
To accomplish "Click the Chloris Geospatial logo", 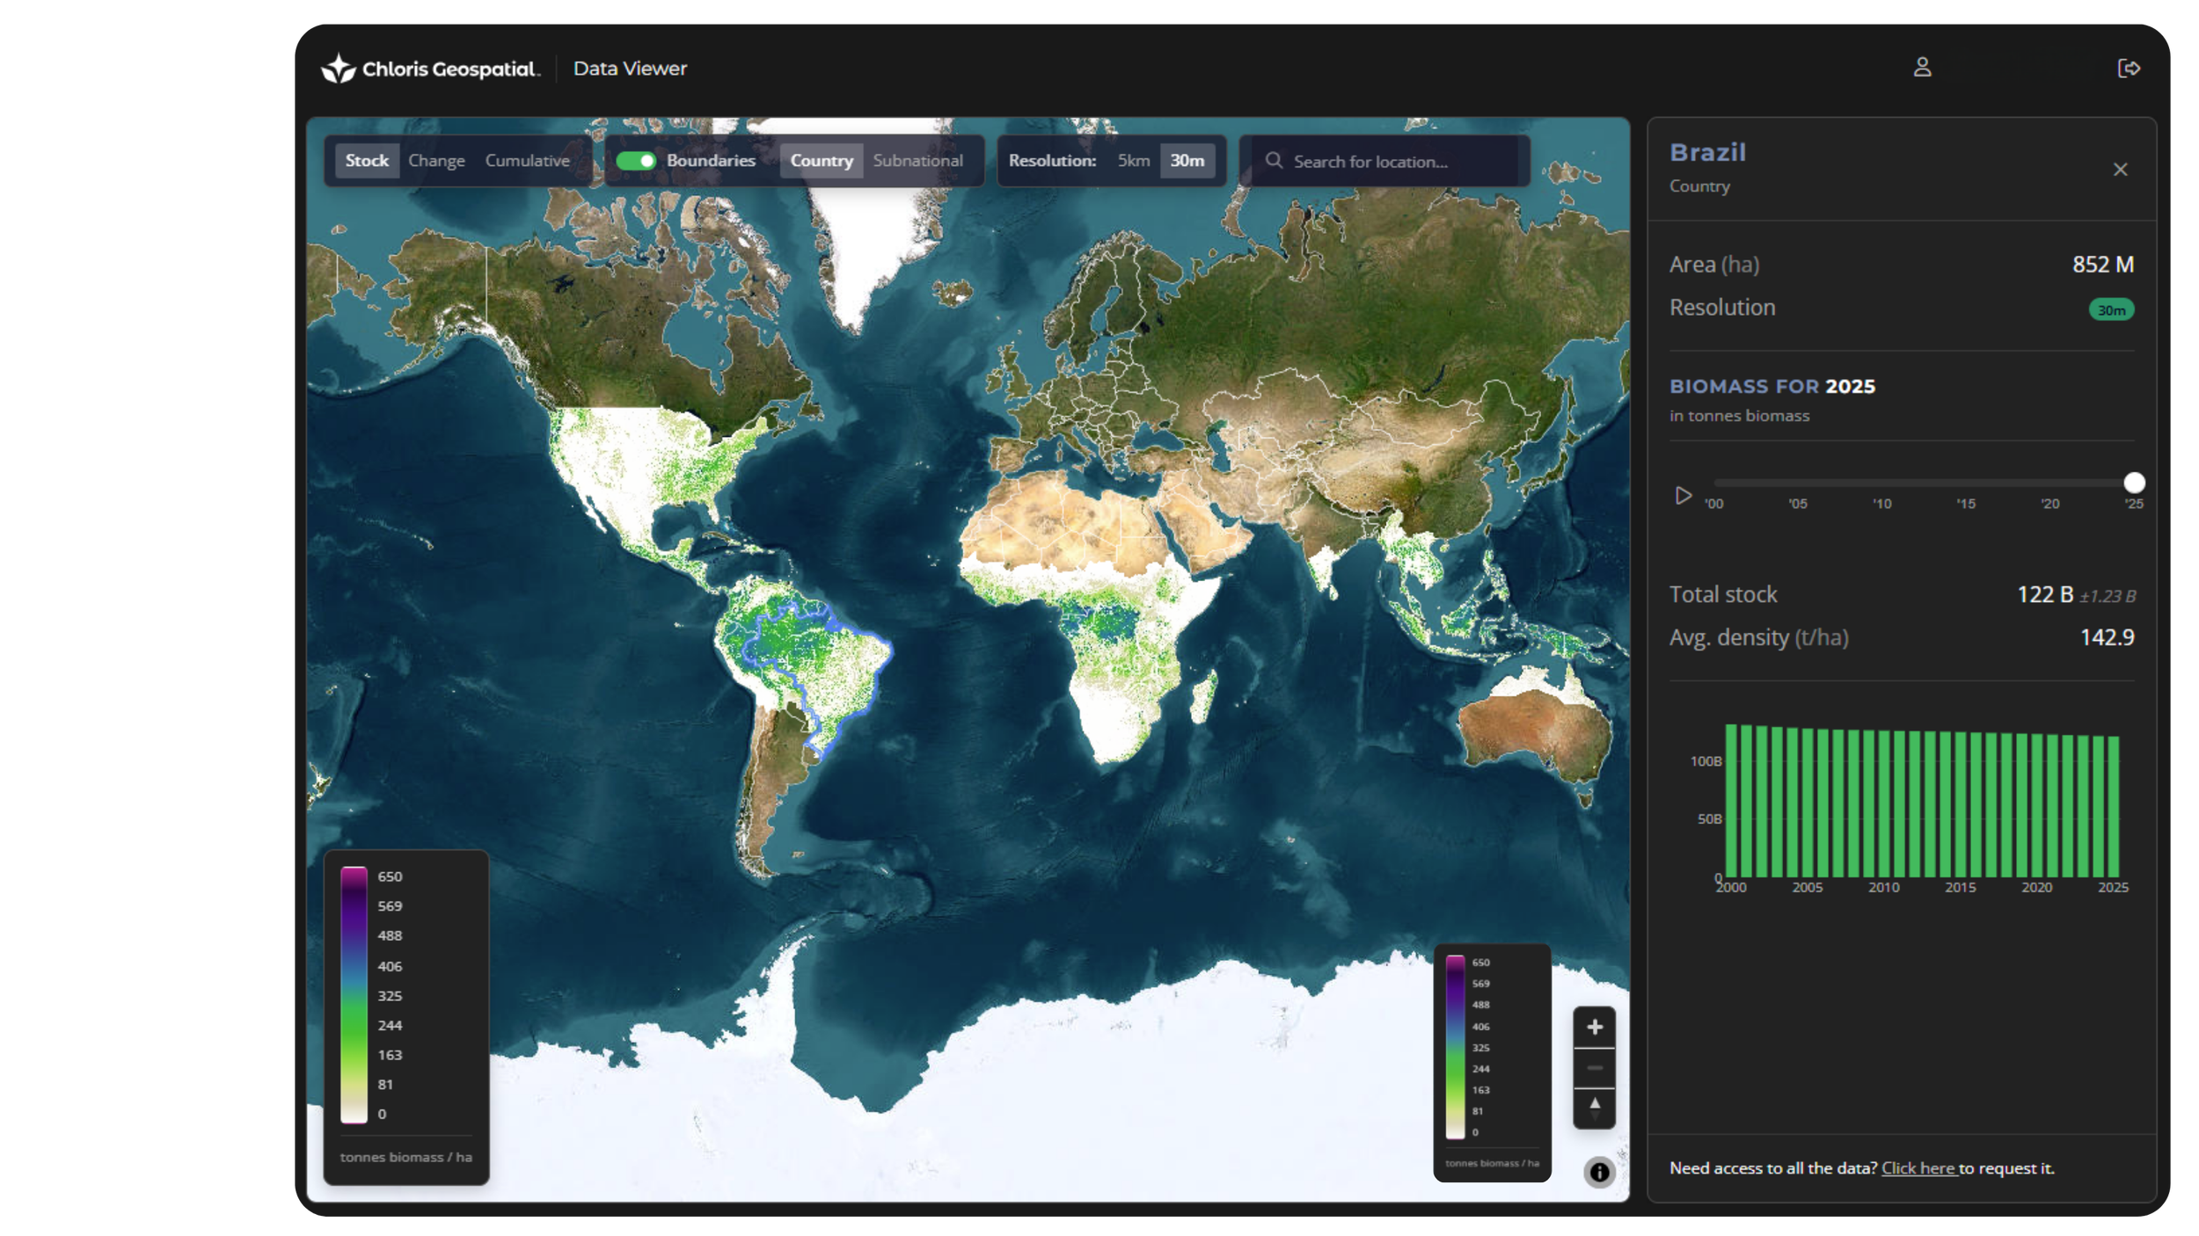I will pos(430,69).
